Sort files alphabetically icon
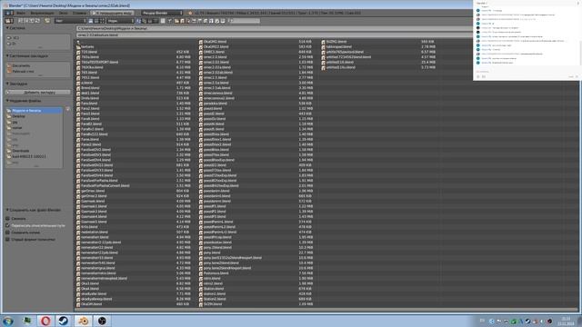Viewport: 582px width, 327px height. pos(138,21)
